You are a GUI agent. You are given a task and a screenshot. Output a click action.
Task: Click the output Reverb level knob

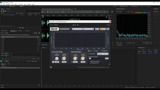click(x=83, y=58)
